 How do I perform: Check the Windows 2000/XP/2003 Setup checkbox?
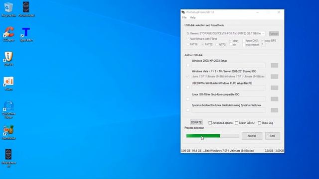(x=188, y=65)
